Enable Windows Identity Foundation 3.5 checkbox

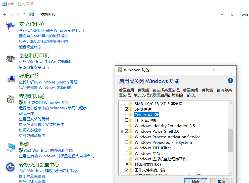tap(127, 126)
